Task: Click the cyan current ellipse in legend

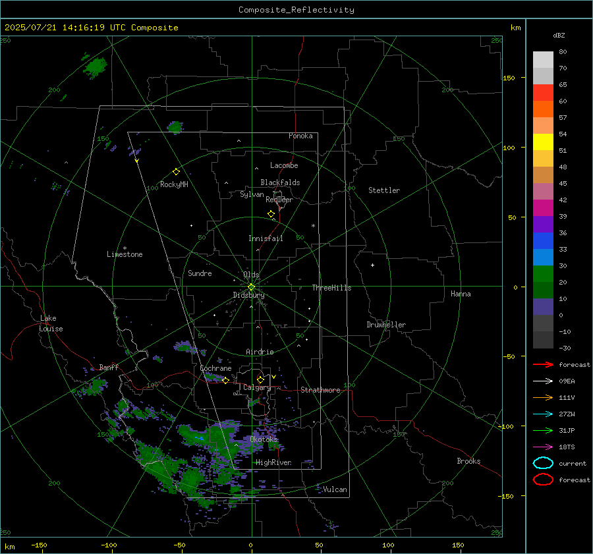Action: [x=543, y=463]
